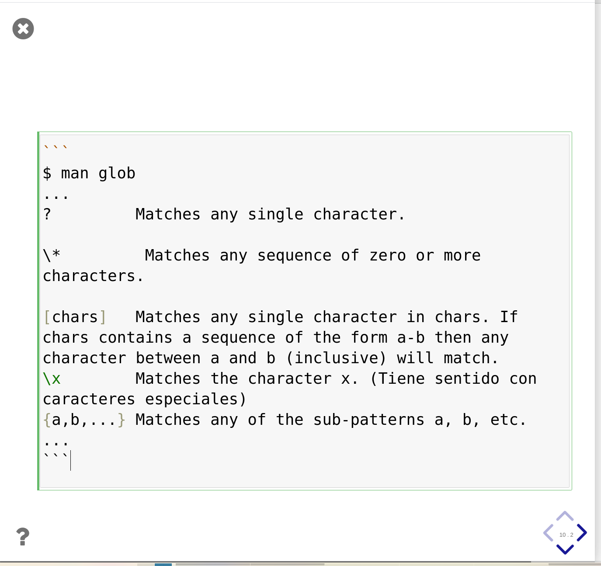Click the '{a,b,...}' pattern text
This screenshot has width=601, height=566.
tap(84, 420)
